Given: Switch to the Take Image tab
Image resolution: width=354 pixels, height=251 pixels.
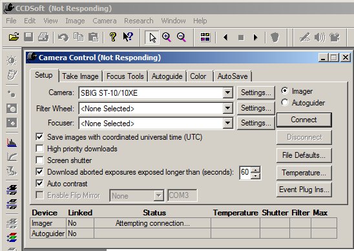Looking at the screenshot, I should [80, 76].
